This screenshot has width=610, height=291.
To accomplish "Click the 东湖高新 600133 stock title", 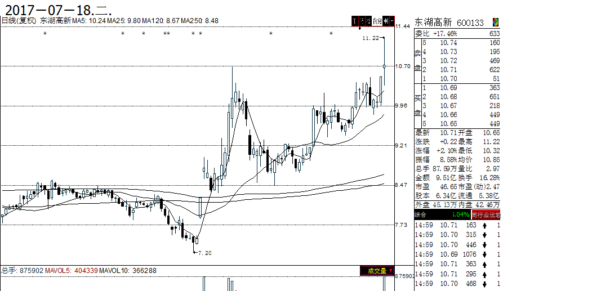I will (449, 23).
